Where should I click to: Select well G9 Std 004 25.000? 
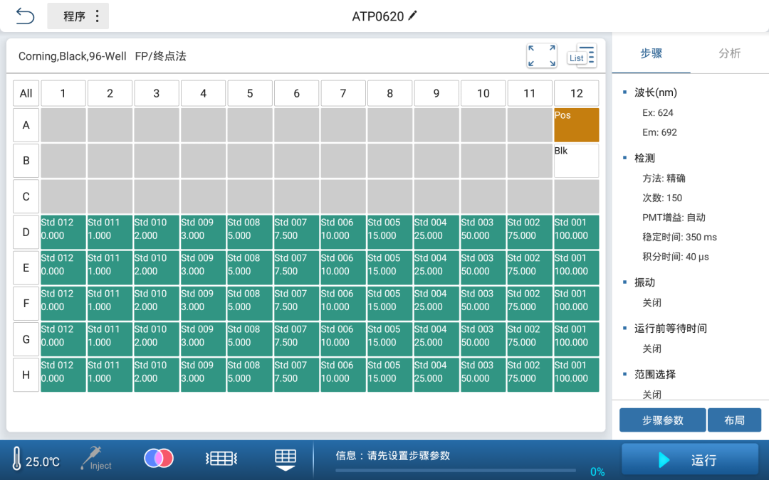point(436,339)
